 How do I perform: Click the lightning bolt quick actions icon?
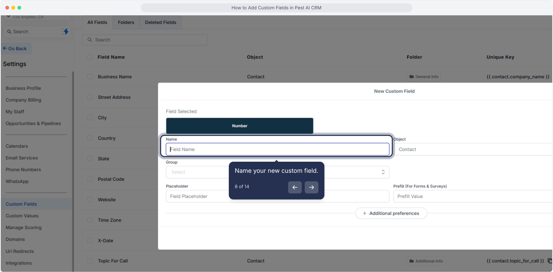[65, 31]
